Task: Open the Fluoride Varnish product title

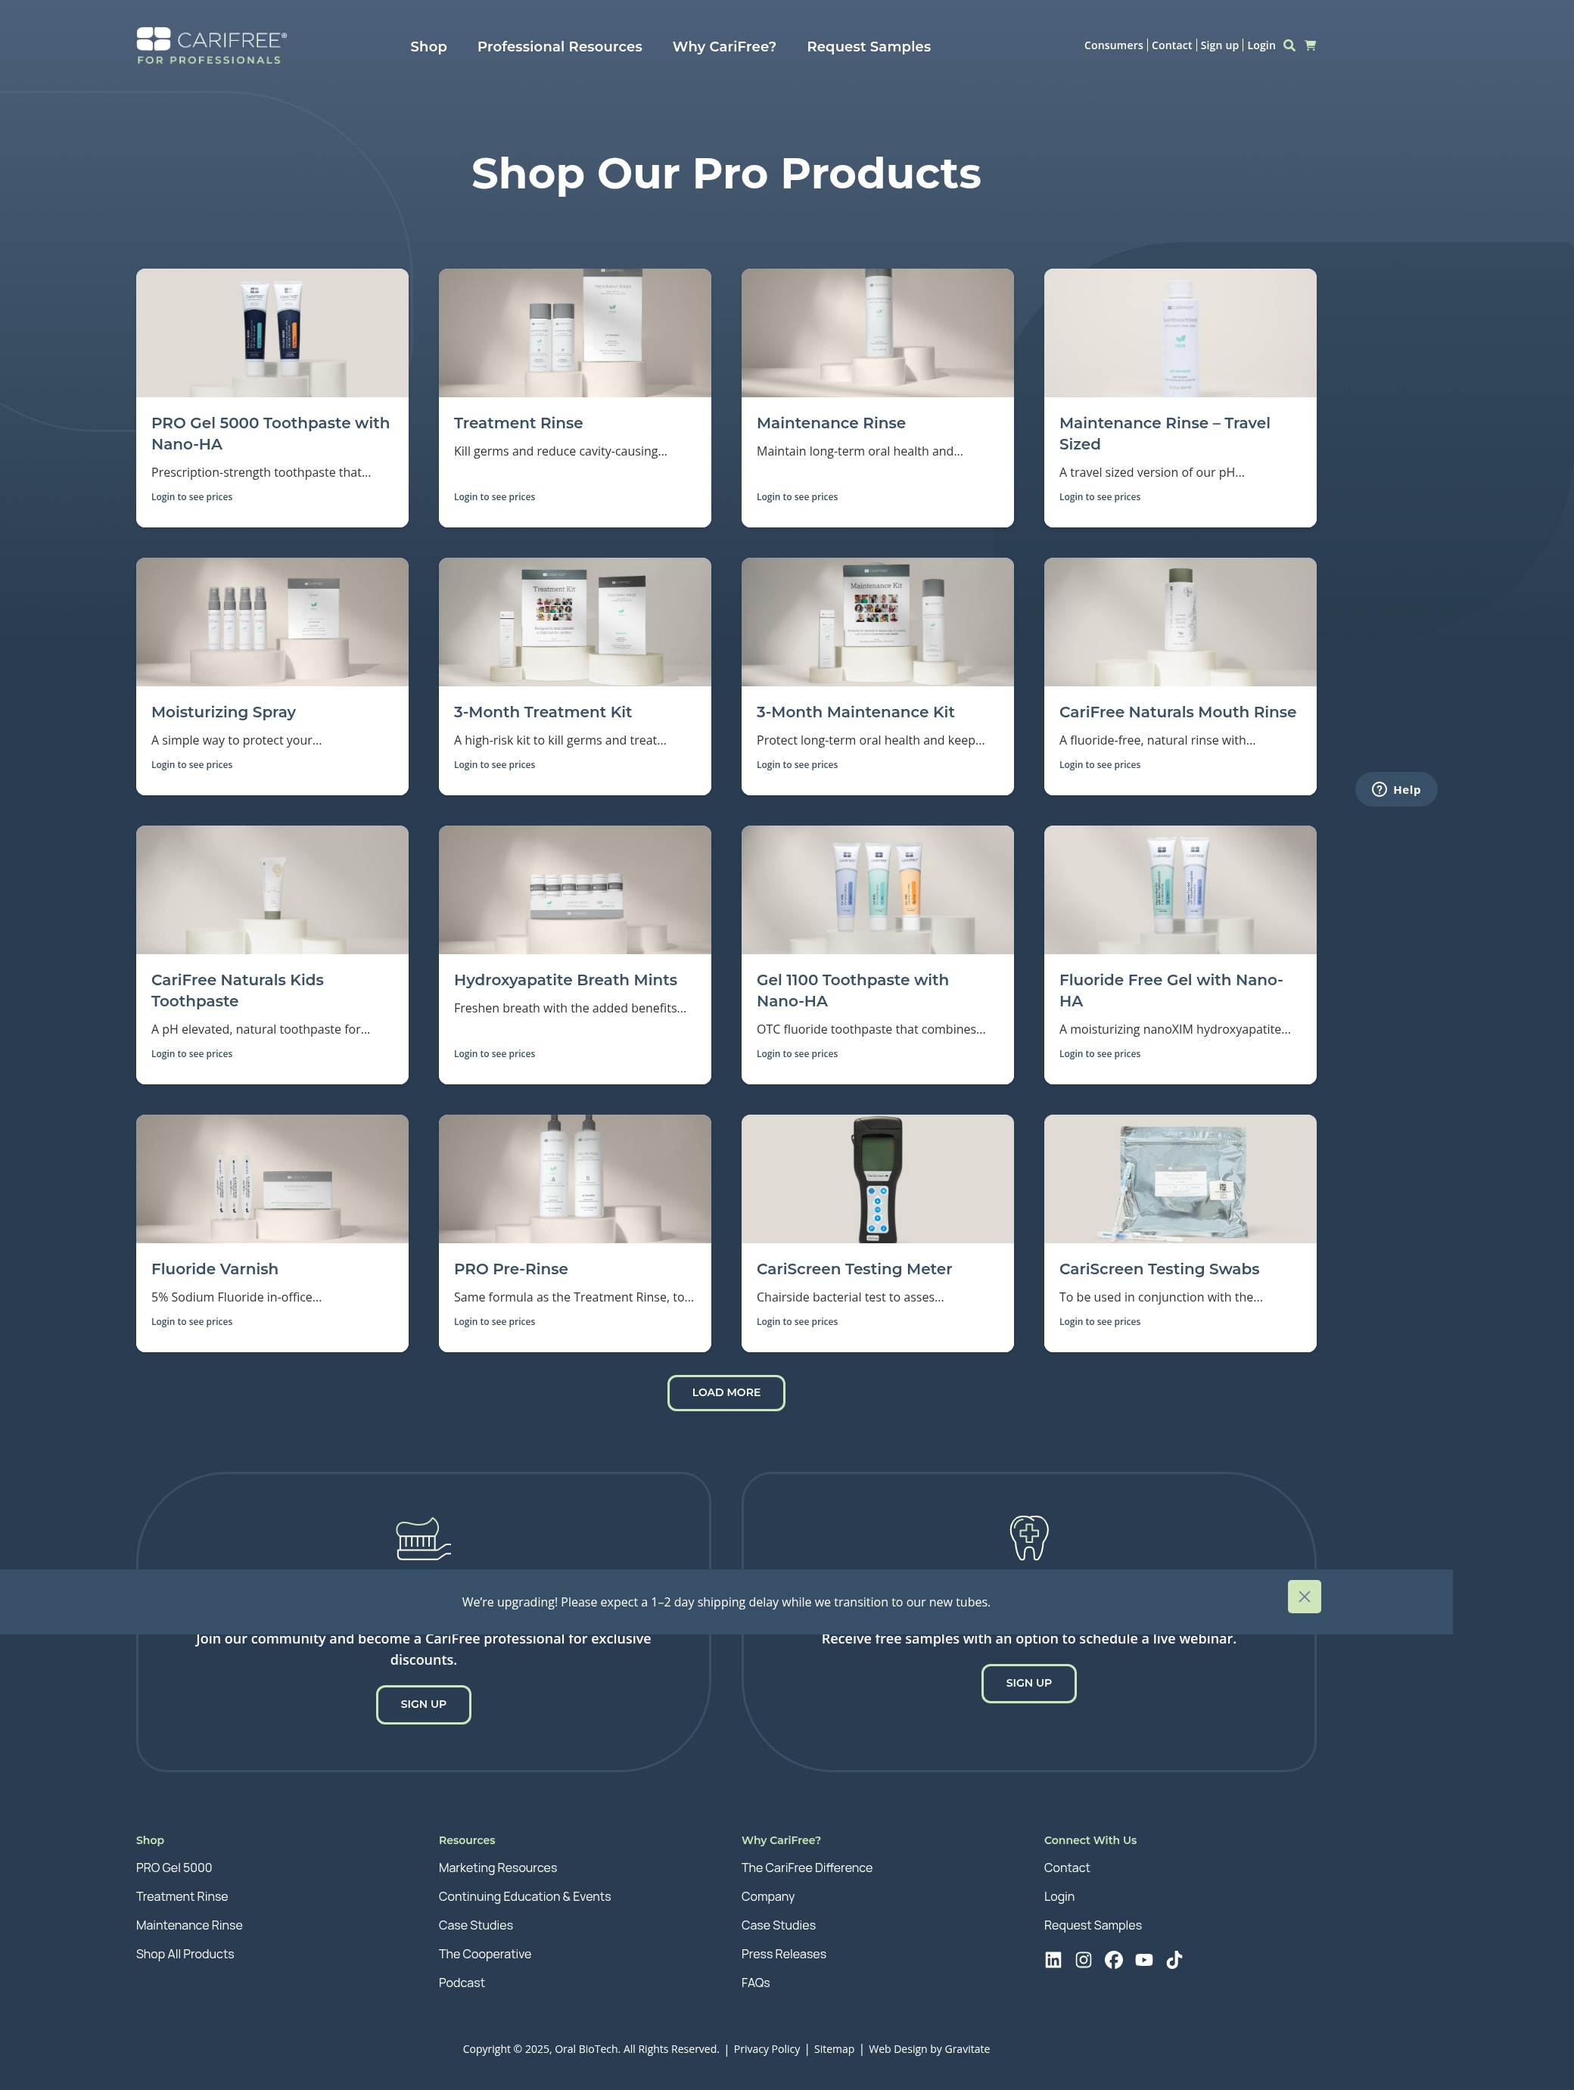Action: [214, 1269]
